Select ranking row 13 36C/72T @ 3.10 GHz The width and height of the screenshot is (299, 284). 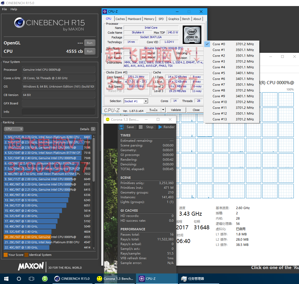[x=48, y=200]
